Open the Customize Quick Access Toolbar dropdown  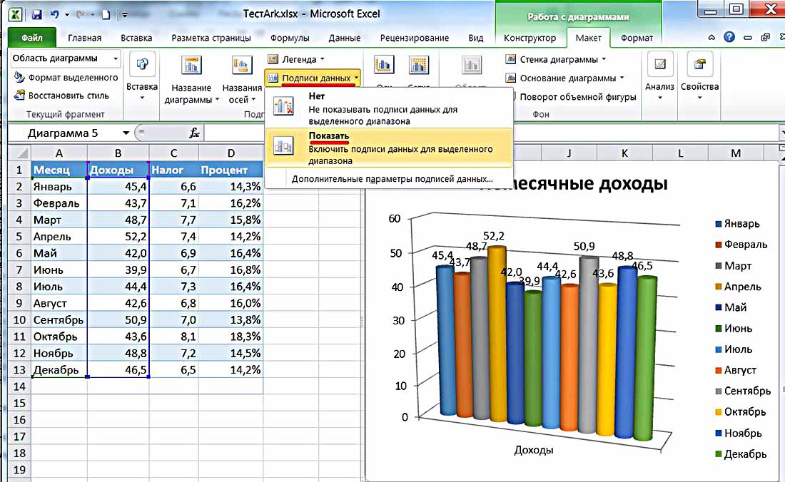click(x=125, y=15)
